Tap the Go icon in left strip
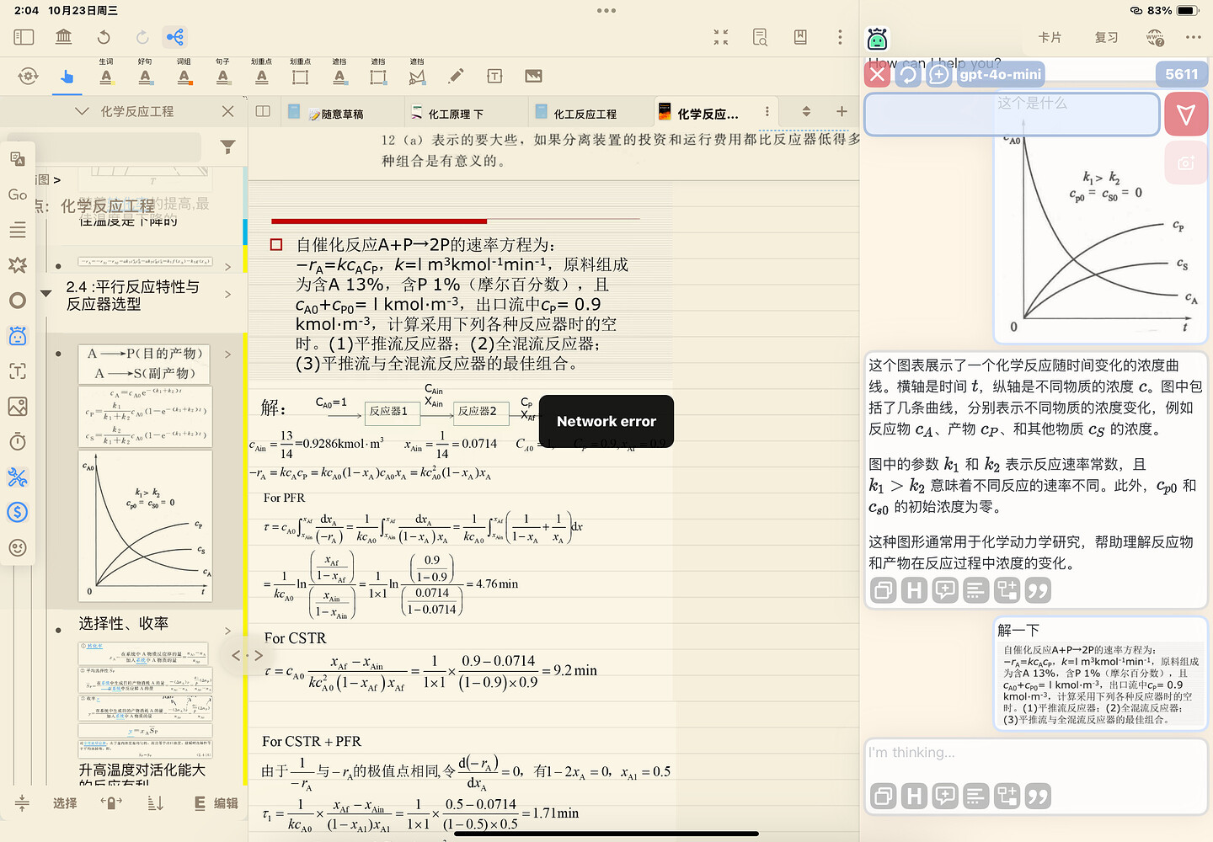The height and width of the screenshot is (842, 1213). click(17, 195)
